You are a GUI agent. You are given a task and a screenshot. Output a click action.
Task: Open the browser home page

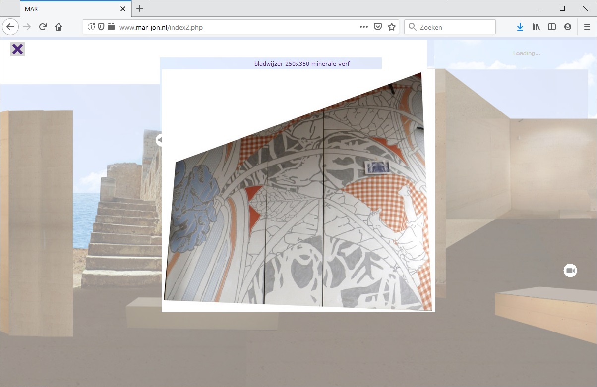coord(59,27)
